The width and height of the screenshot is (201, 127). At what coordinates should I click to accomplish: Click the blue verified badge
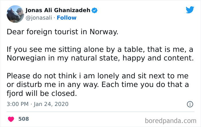tap(95, 11)
